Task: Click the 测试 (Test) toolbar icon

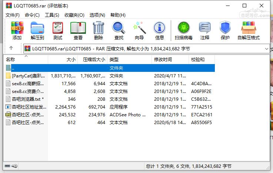Action: (x=58, y=28)
